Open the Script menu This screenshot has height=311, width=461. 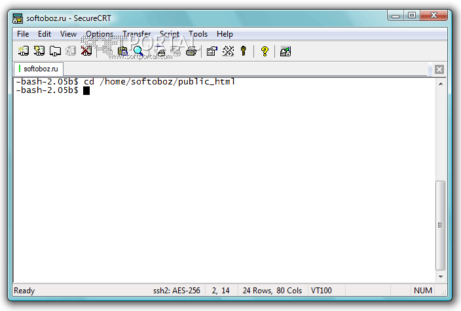coord(170,34)
